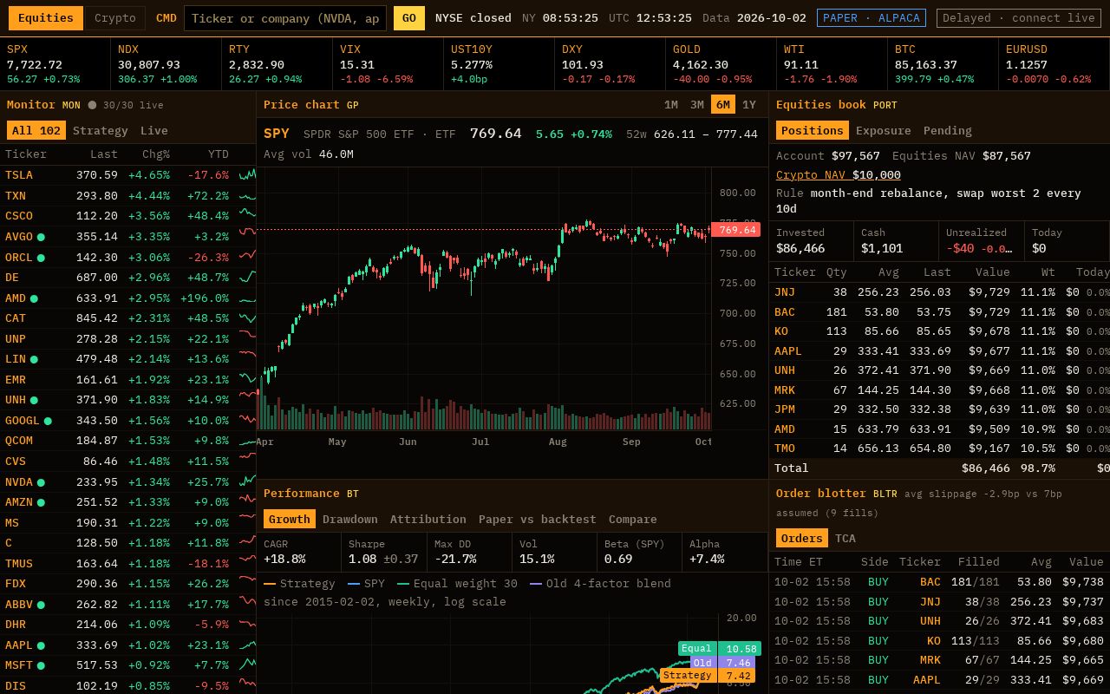Click the Delayed · connect live button

tap(1020, 18)
